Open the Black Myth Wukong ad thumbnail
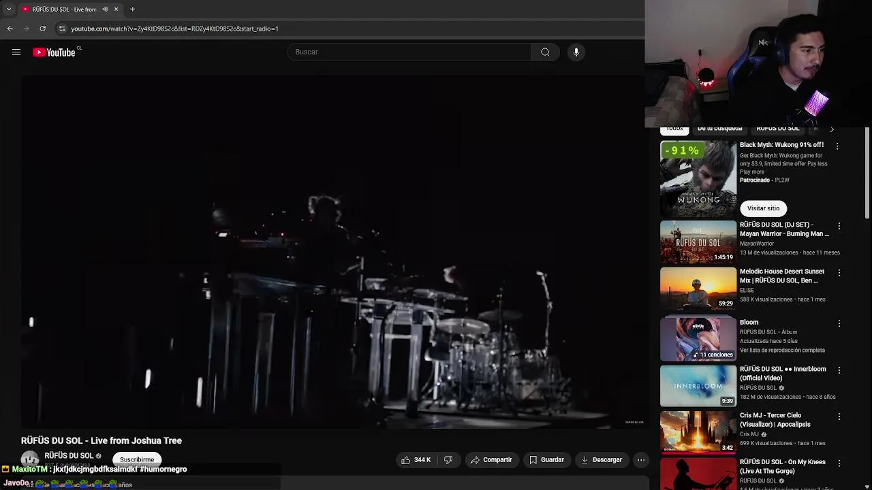The height and width of the screenshot is (490, 872). click(698, 178)
